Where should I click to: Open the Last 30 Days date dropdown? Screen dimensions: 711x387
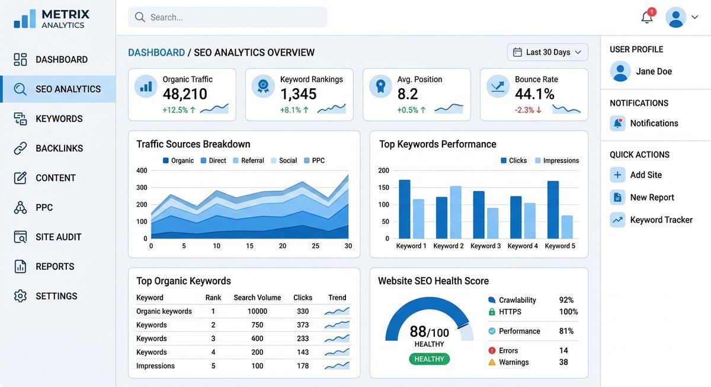point(546,52)
